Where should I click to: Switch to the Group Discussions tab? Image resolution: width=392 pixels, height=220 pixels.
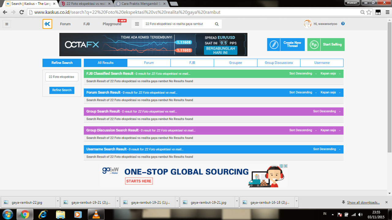(279, 63)
